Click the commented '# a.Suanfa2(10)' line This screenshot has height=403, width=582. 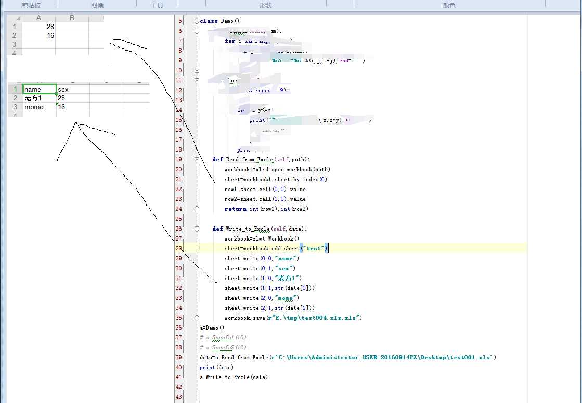[x=223, y=348]
